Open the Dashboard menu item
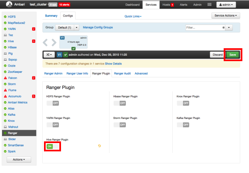249x173 pixels. coord(132,5)
